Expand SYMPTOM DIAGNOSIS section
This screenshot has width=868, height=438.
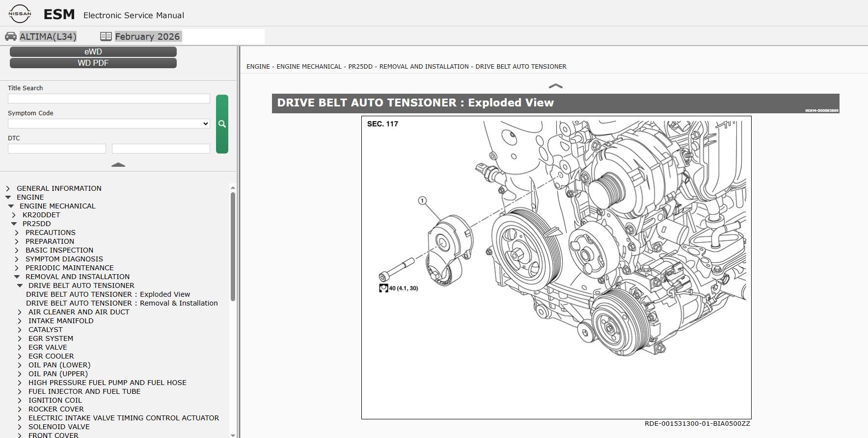17,259
